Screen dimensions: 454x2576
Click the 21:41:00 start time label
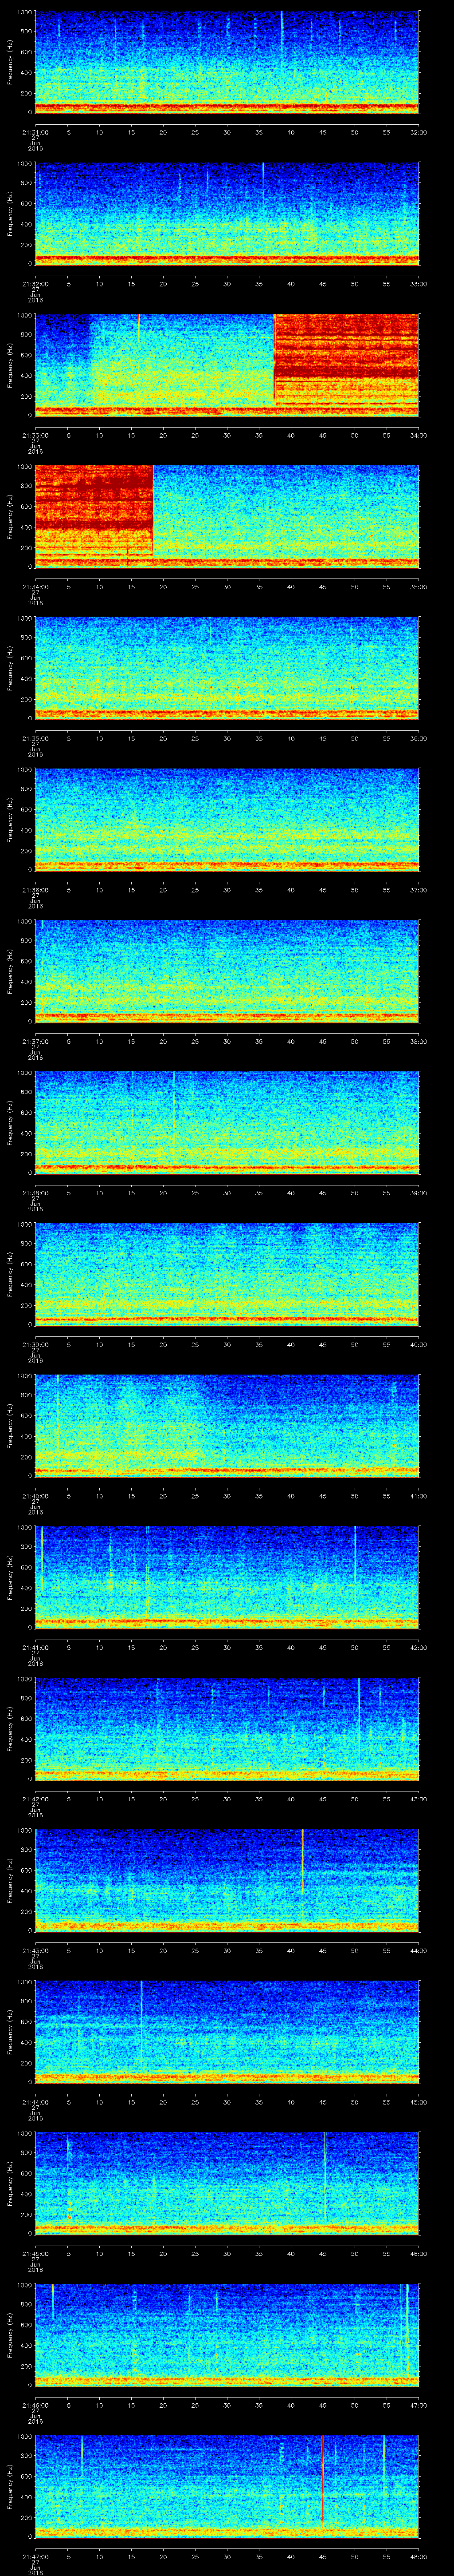[35, 1648]
